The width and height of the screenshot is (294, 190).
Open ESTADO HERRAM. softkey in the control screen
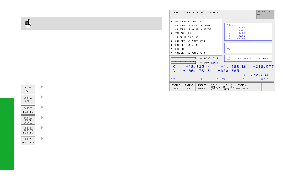click(x=202, y=87)
